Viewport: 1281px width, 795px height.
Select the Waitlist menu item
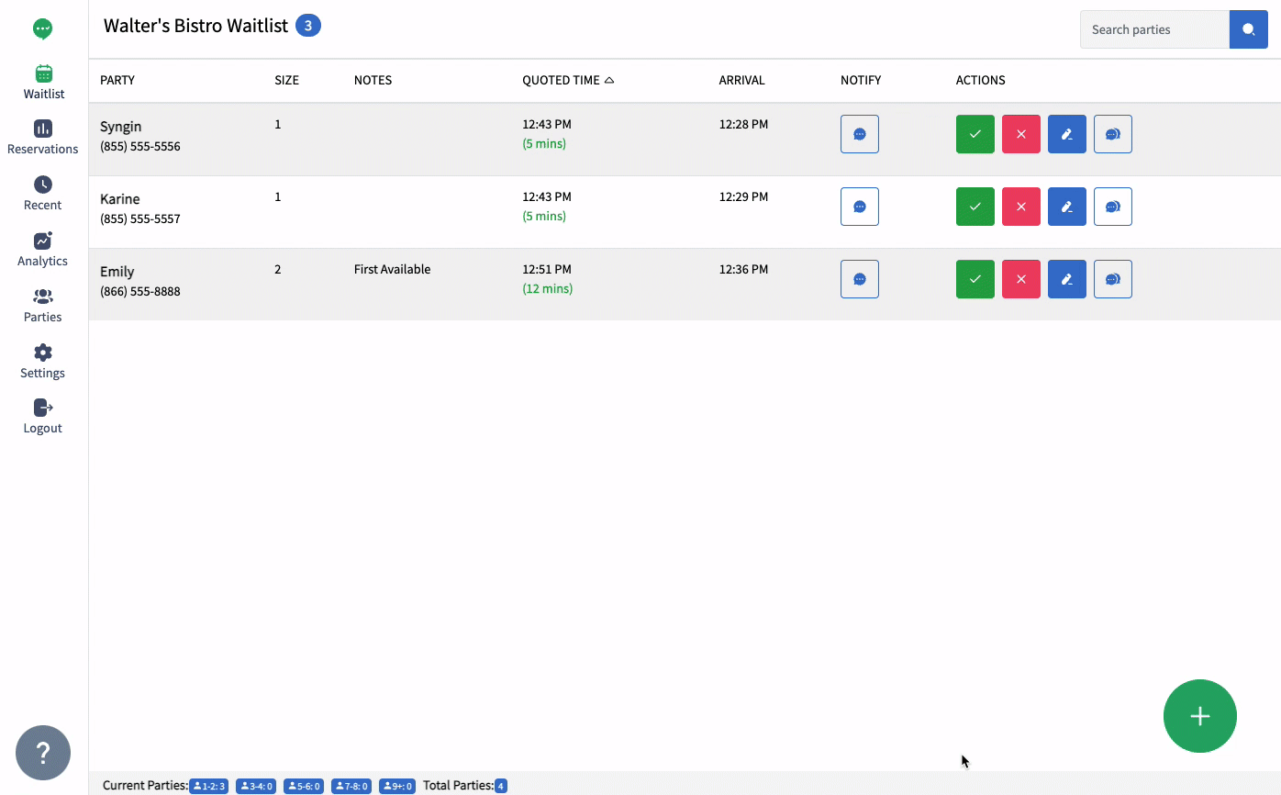(41, 81)
